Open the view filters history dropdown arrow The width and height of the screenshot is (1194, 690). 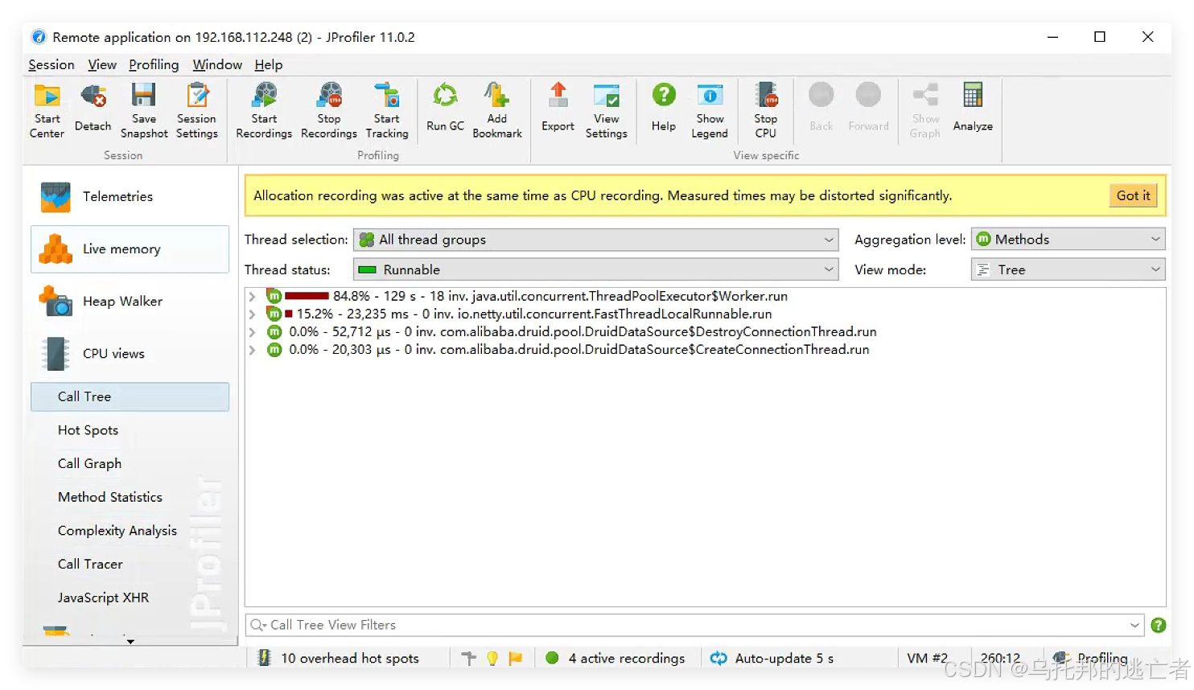1134,625
